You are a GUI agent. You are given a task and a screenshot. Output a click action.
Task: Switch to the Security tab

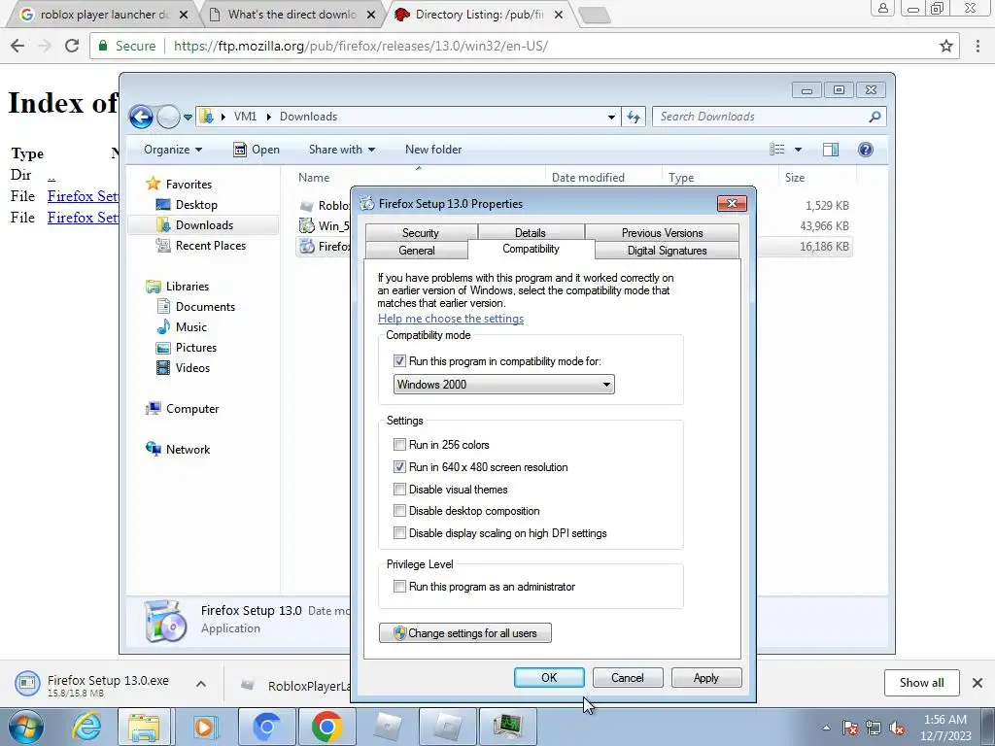421,233
